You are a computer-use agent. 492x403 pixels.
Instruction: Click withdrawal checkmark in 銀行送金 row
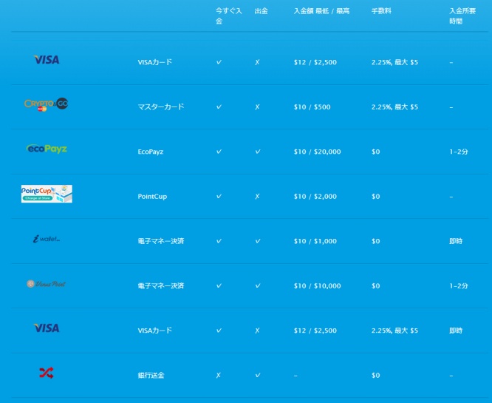(258, 375)
